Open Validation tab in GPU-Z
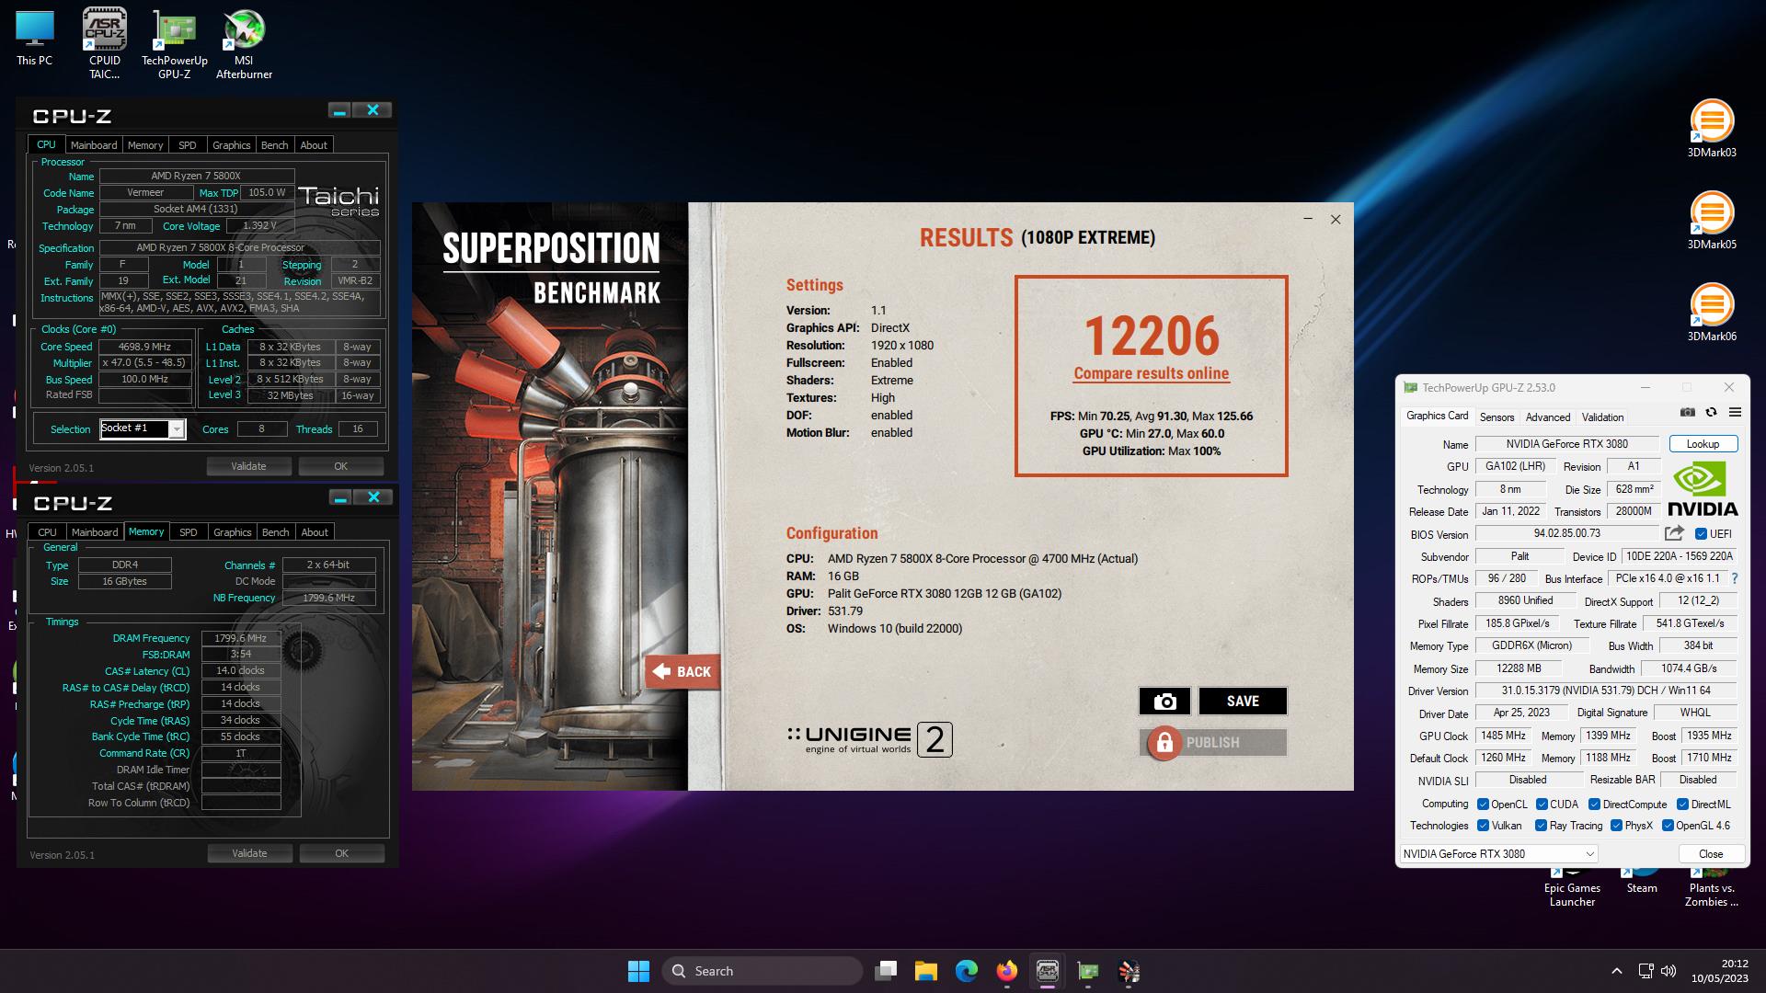Image resolution: width=1766 pixels, height=993 pixels. 1603,417
